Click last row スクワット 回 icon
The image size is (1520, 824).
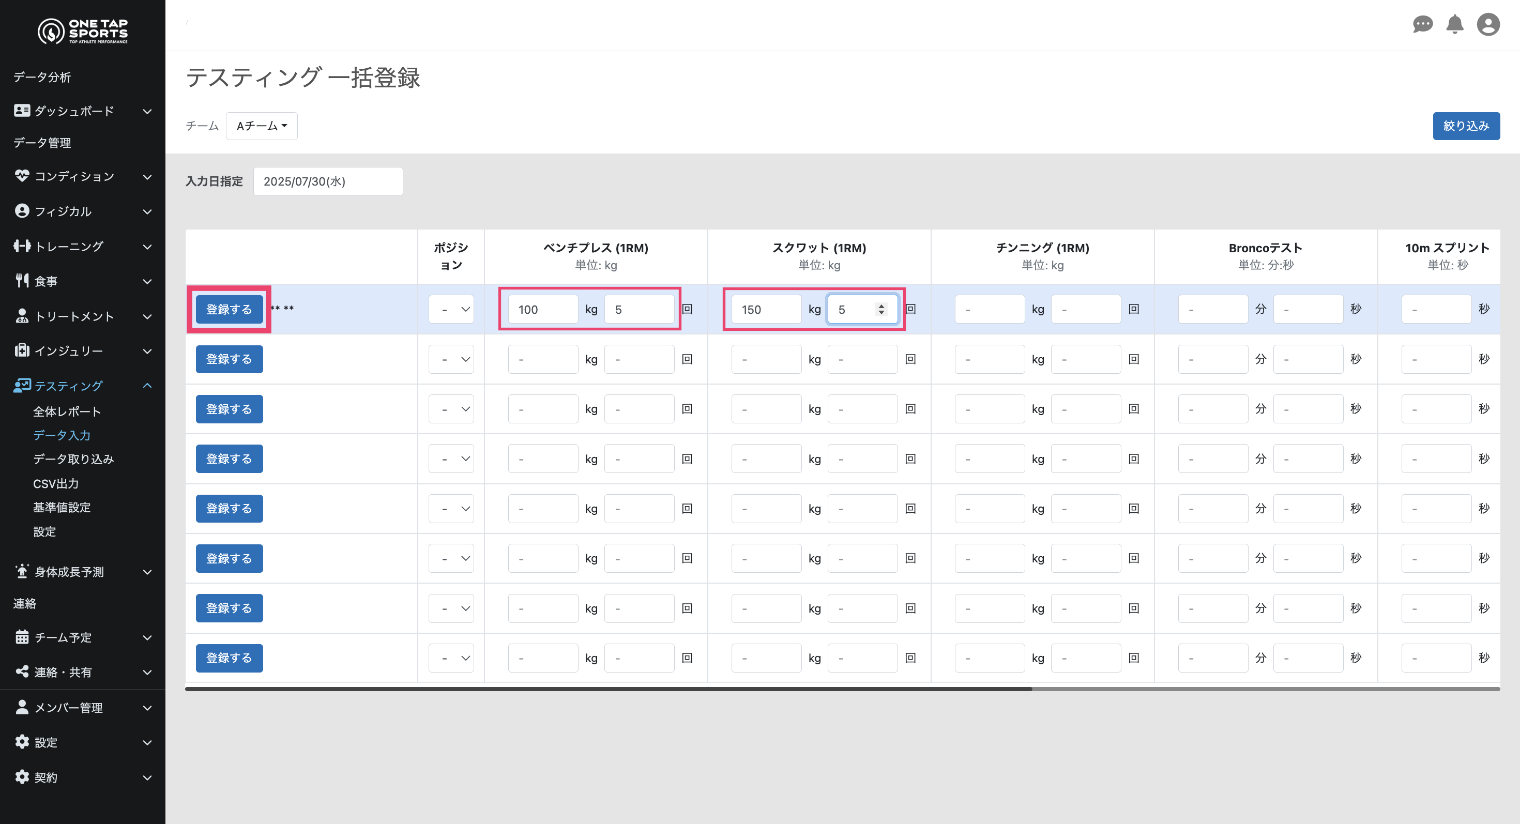point(910,658)
